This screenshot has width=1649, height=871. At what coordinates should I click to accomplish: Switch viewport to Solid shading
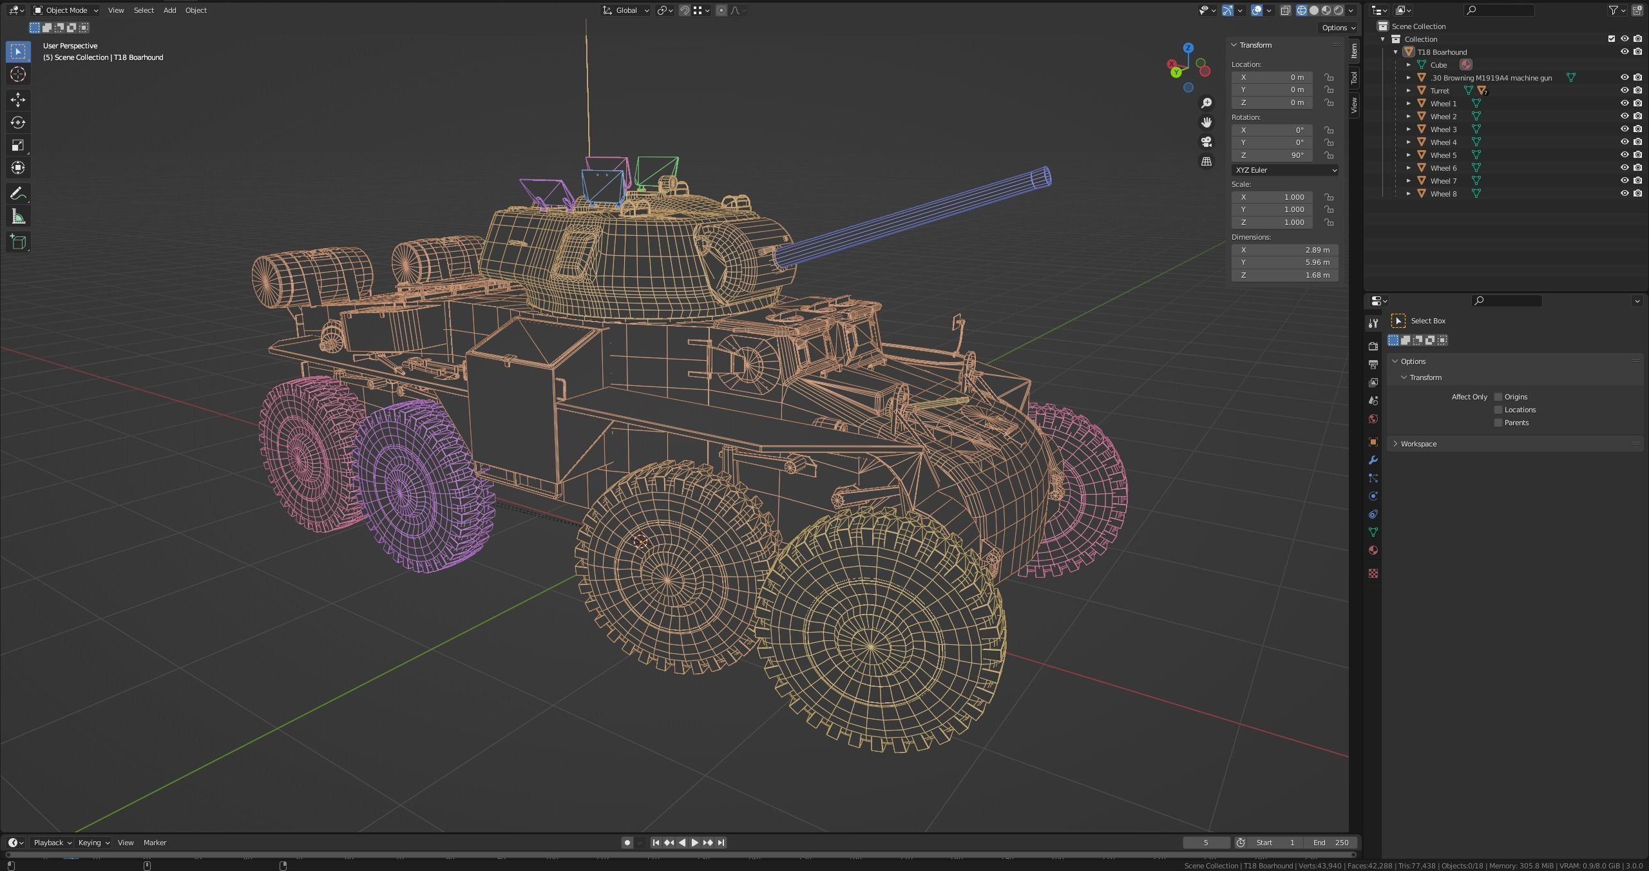1314,10
